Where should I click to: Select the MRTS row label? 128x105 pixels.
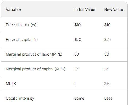coord(11,84)
